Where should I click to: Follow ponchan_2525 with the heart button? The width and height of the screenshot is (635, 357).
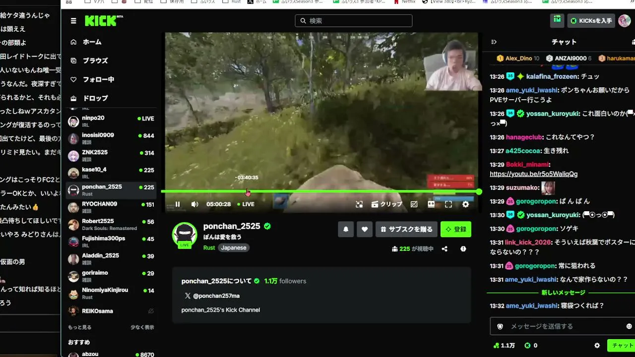tap(365, 229)
